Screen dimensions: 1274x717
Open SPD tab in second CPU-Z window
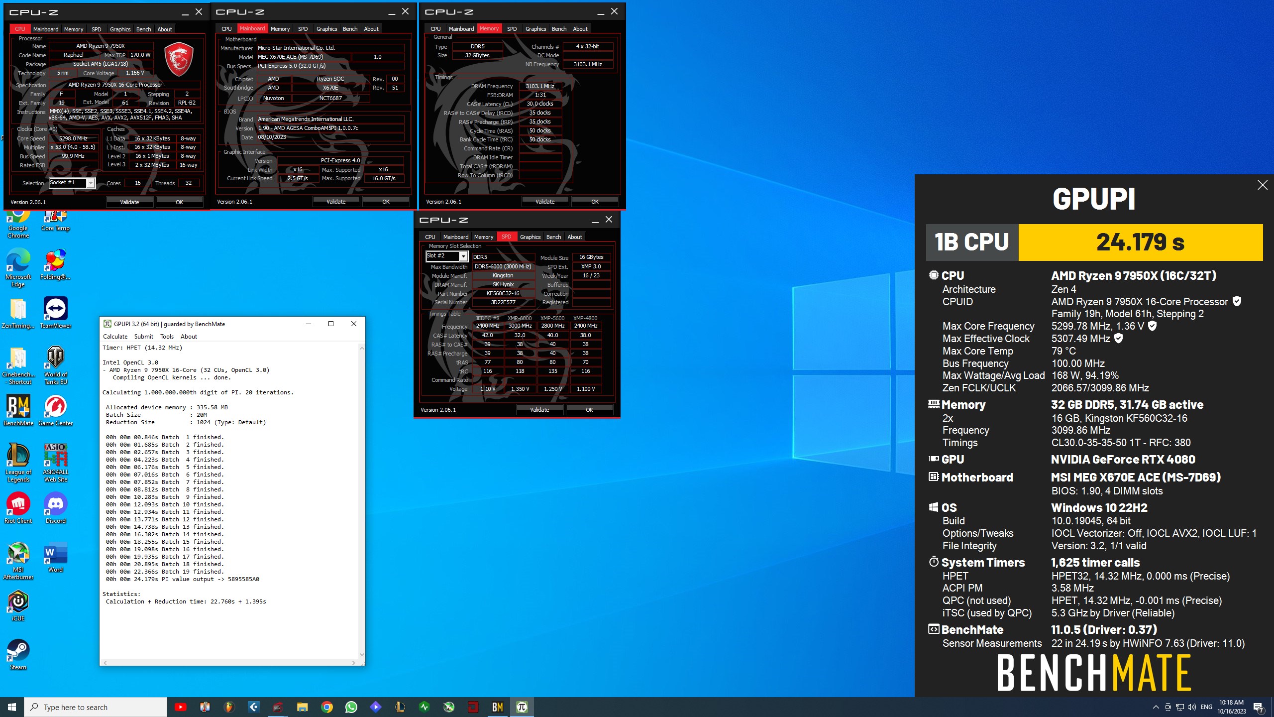click(x=303, y=29)
